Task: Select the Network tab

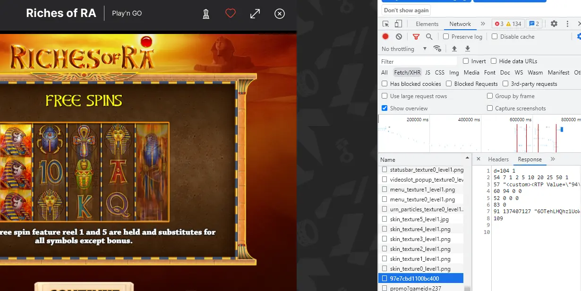Action: (x=460, y=24)
